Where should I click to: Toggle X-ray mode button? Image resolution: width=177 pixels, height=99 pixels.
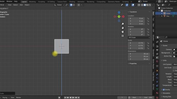pos(139,5)
